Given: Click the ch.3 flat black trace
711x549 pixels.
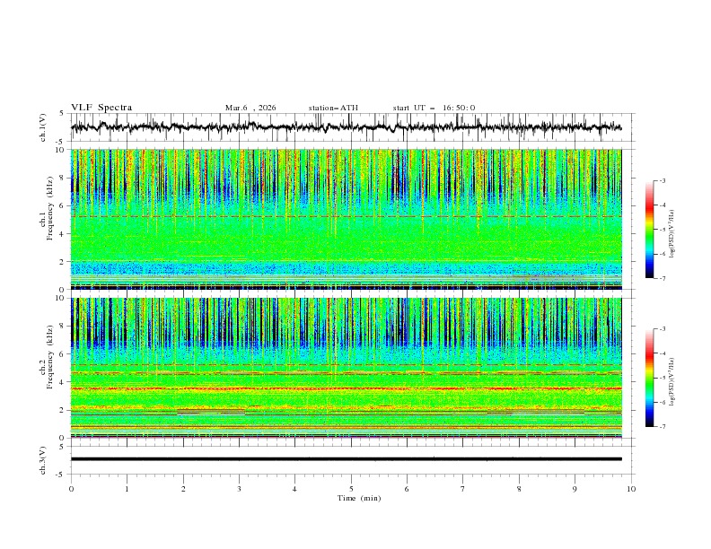Looking at the screenshot, I should (x=350, y=459).
